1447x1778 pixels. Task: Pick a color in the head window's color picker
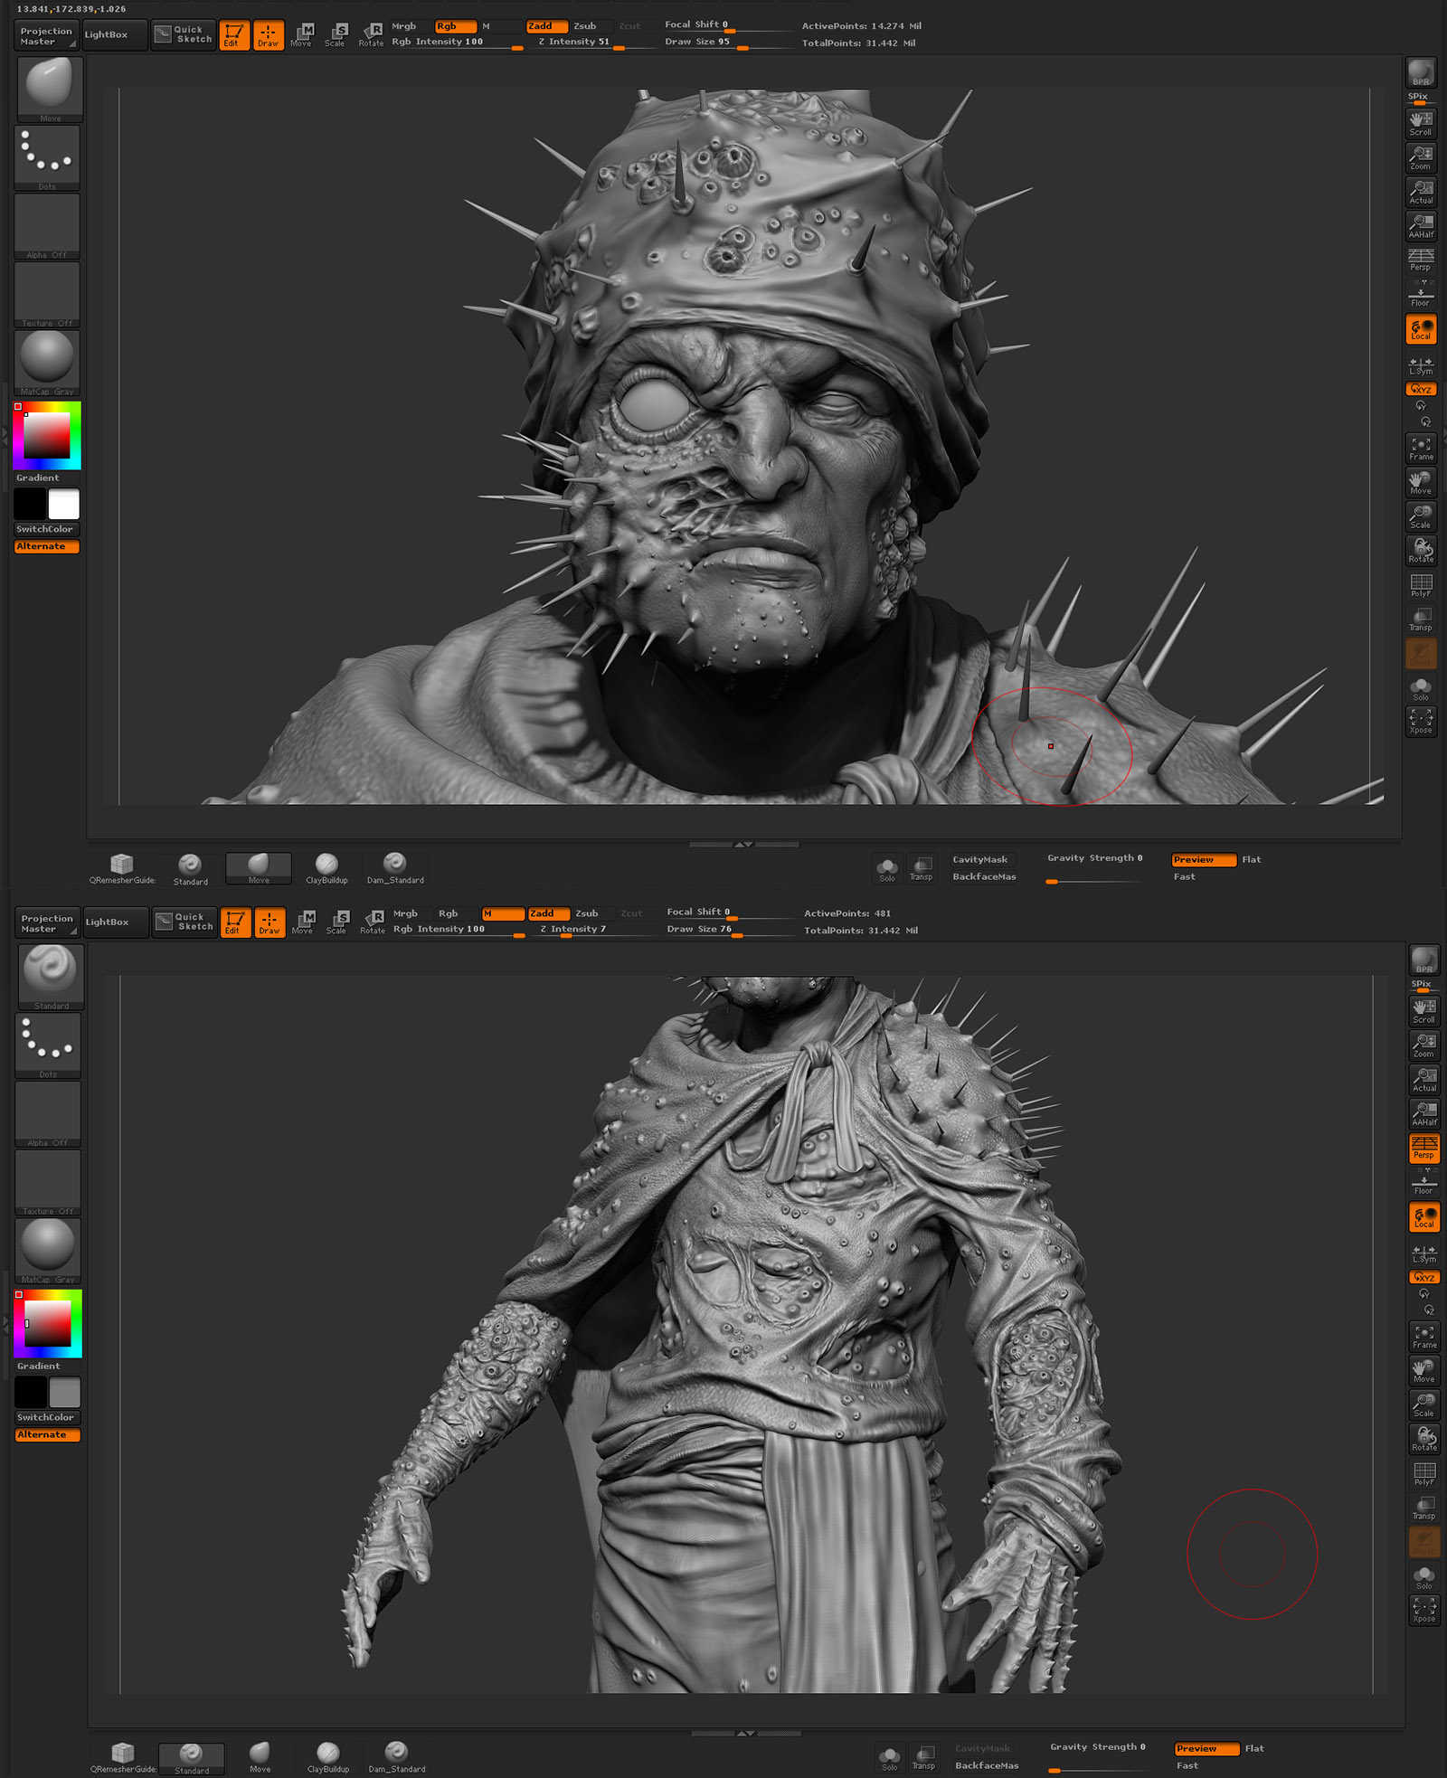(x=47, y=436)
